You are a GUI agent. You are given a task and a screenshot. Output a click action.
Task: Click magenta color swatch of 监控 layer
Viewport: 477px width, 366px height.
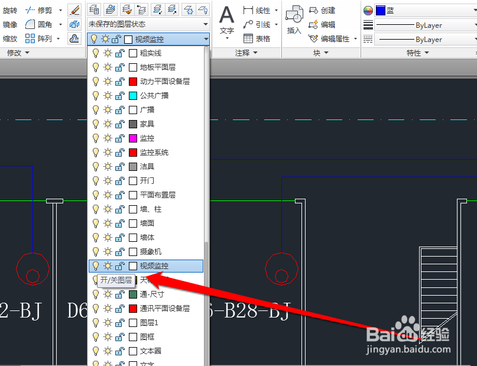coord(133,138)
